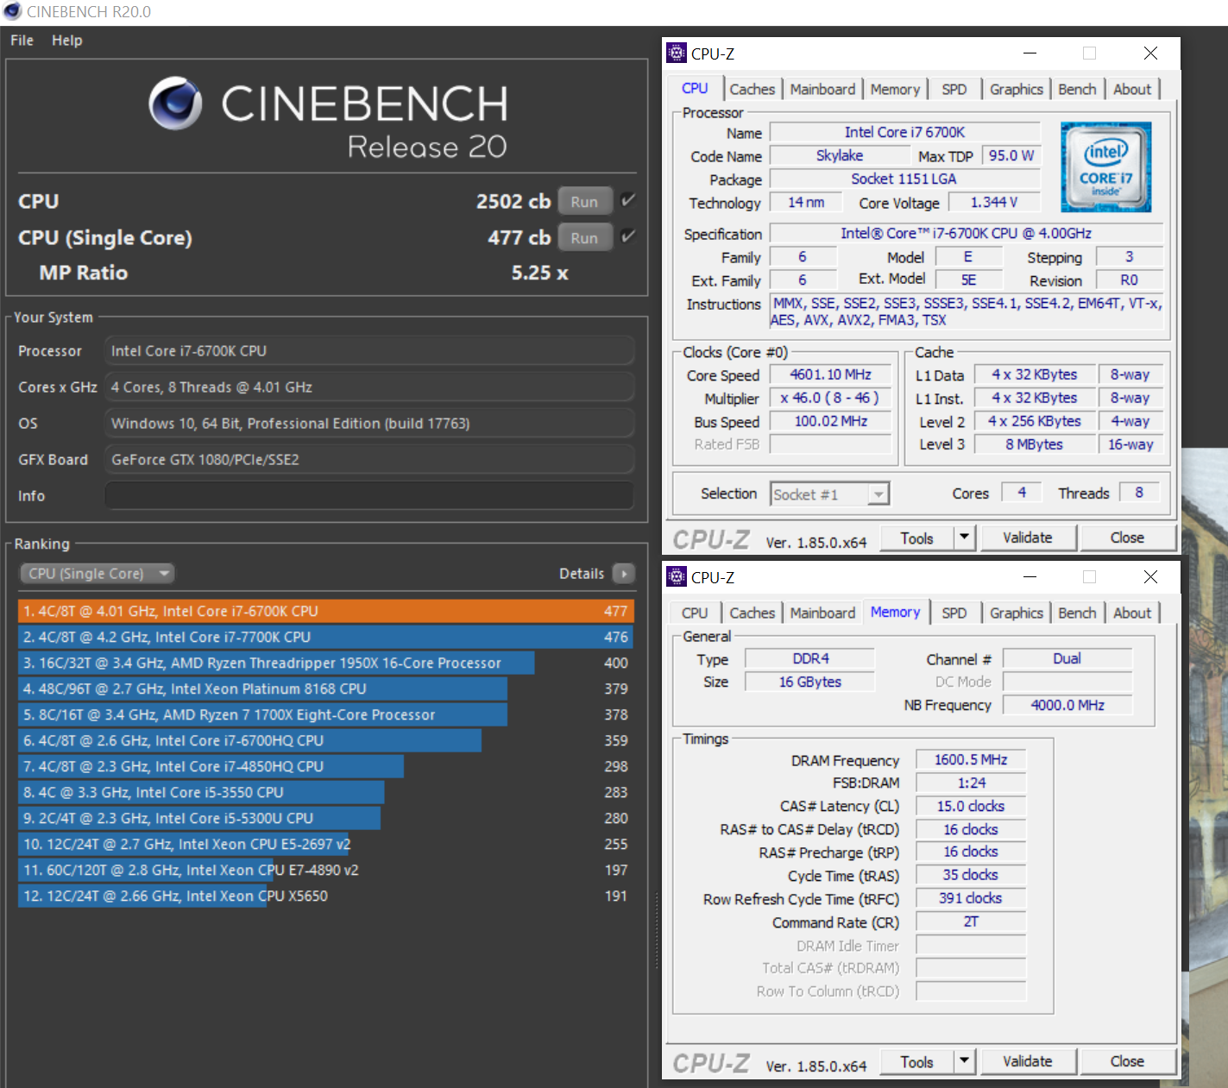Viewport: 1228px width, 1088px height.
Task: Select Memory tab in bottom CPU-Z
Action: tap(895, 613)
